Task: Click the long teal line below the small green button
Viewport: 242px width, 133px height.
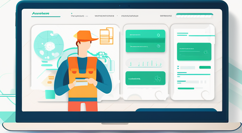Action: click(x=194, y=74)
